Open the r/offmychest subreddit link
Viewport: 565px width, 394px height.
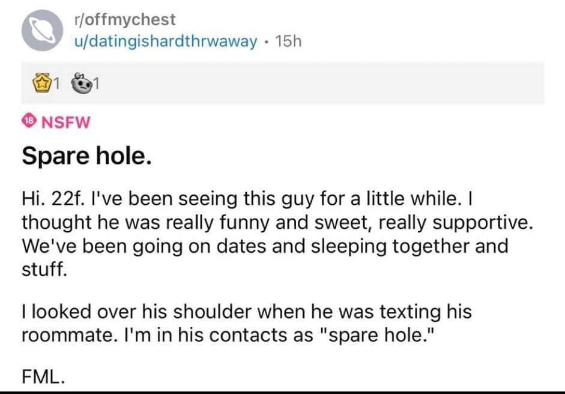pyautogui.click(x=122, y=19)
